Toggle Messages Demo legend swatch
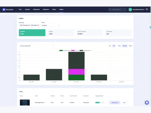Image resolution: width=151 pixels, height=113 pixels. pyautogui.click(x=81, y=50)
